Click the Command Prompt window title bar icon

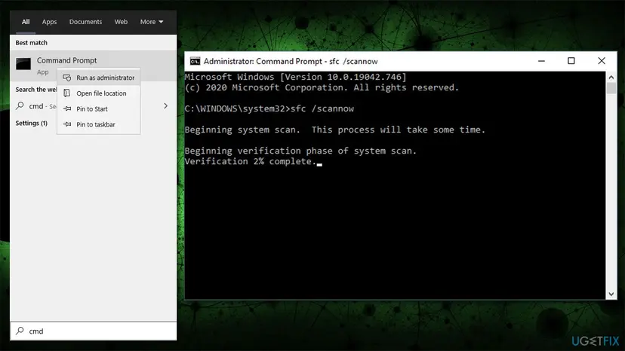(x=195, y=61)
